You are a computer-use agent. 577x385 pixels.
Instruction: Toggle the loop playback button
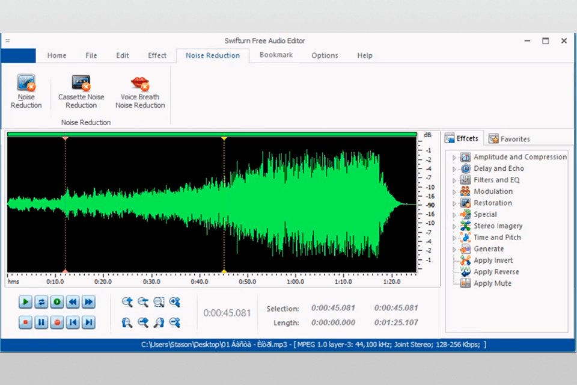(x=41, y=302)
